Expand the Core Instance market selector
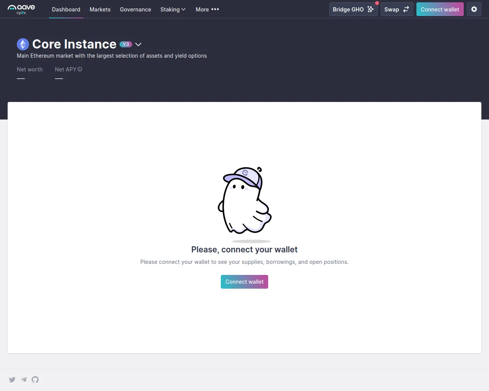Viewport: 489px width, 391px height. coord(138,44)
